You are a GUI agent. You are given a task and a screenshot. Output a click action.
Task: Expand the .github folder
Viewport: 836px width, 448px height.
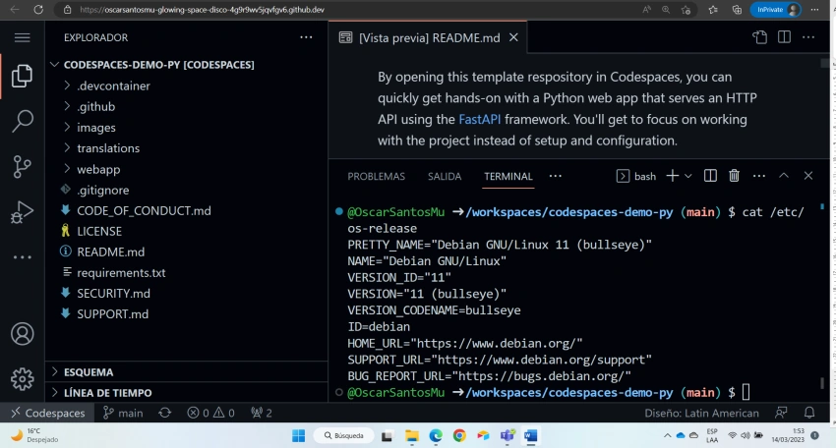[x=96, y=106]
